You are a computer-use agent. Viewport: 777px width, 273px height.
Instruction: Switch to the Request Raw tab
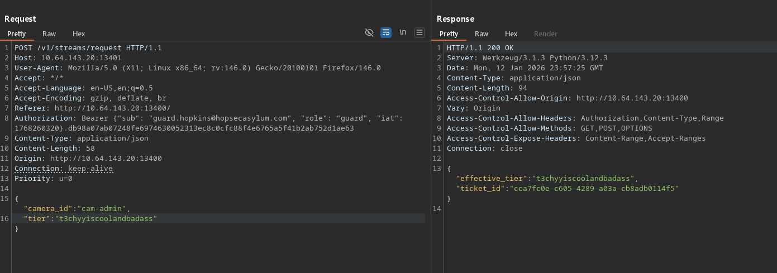[x=49, y=34]
